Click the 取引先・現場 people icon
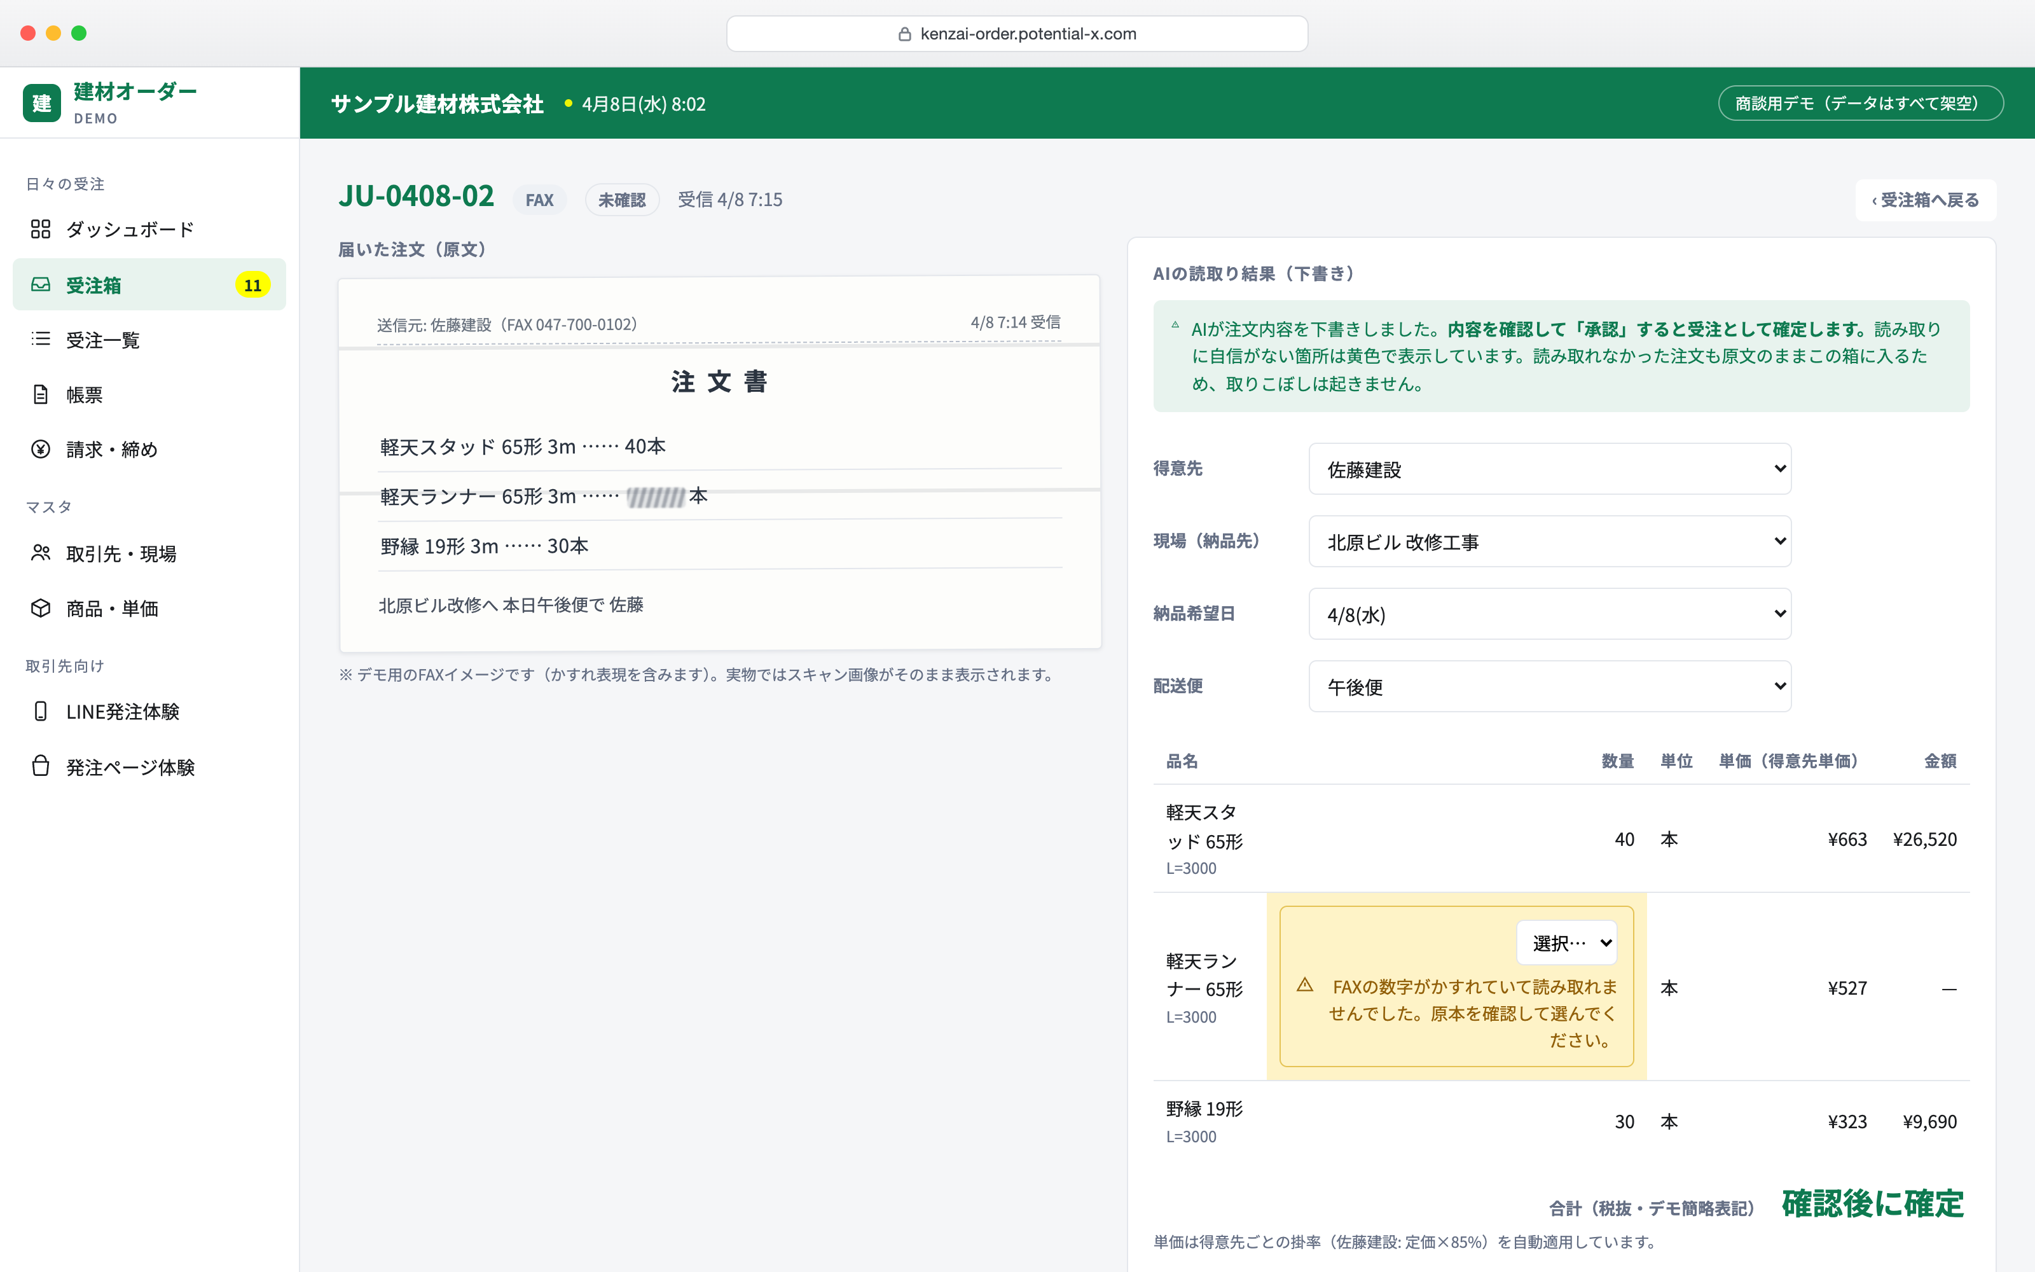Image resolution: width=2035 pixels, height=1272 pixels. pos(40,553)
